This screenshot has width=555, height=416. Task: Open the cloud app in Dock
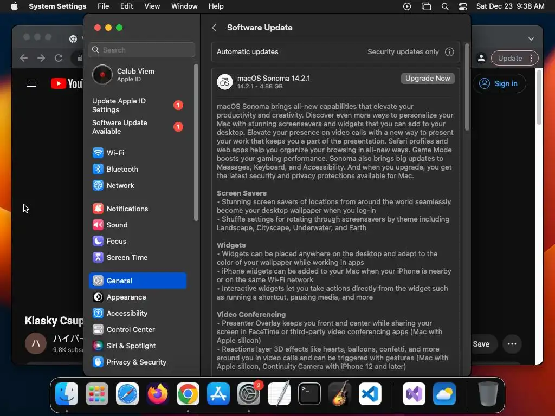(x=444, y=394)
